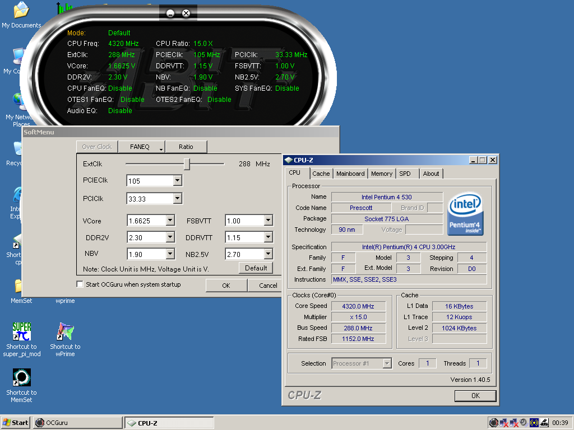Open the Memory tab in CPU-Z
This screenshot has width=574, height=430.
[x=381, y=174]
